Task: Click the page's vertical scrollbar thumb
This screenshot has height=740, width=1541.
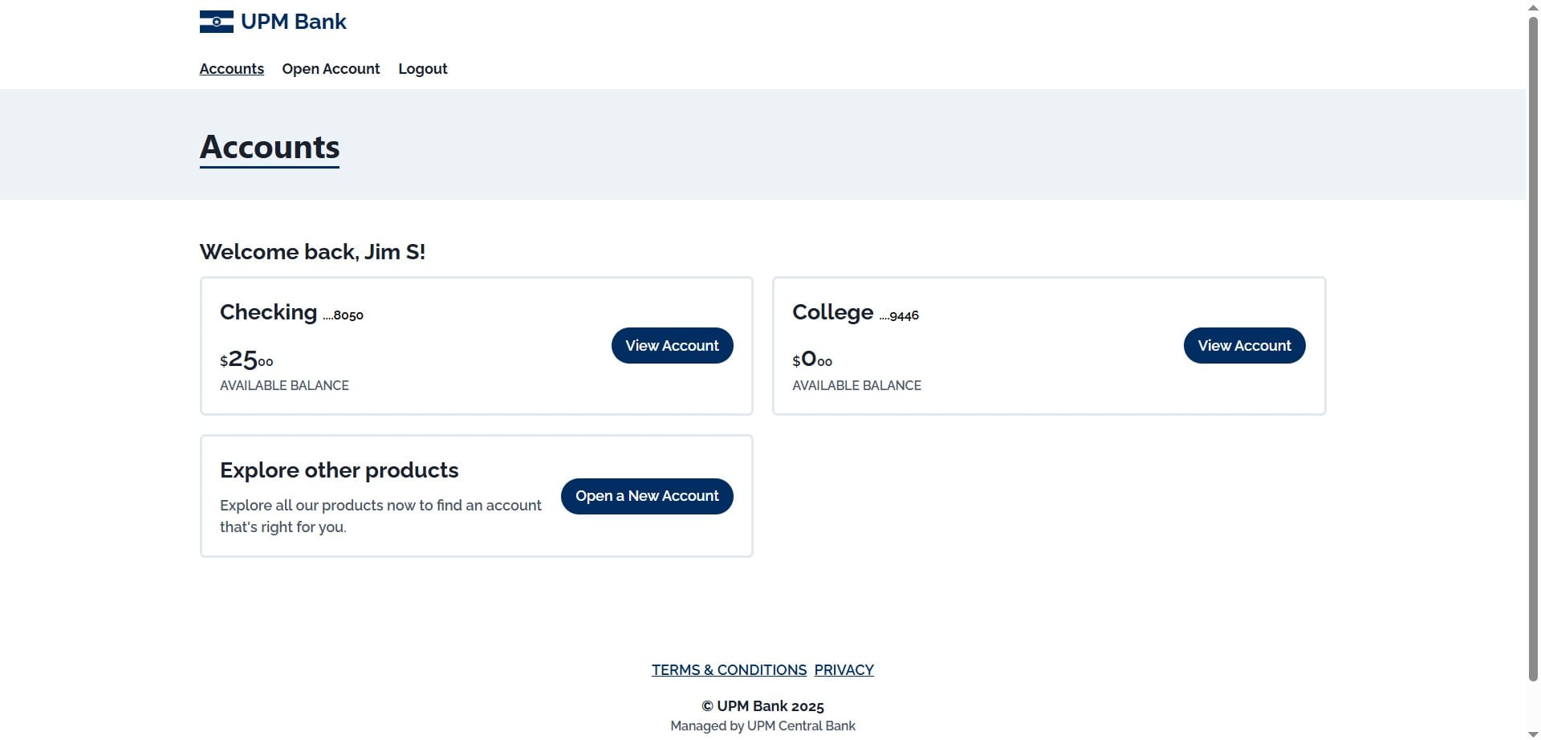Action: click(1533, 347)
